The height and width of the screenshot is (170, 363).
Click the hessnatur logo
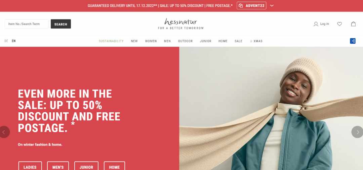click(x=181, y=24)
